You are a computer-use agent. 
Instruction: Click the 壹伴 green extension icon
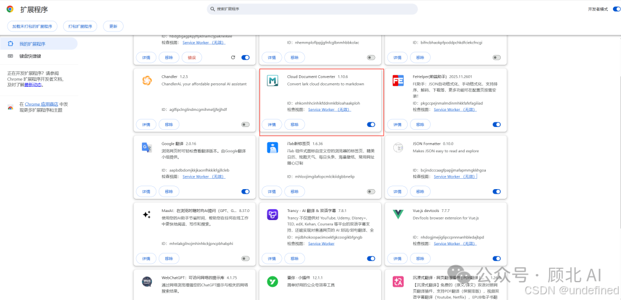tap(273, 282)
